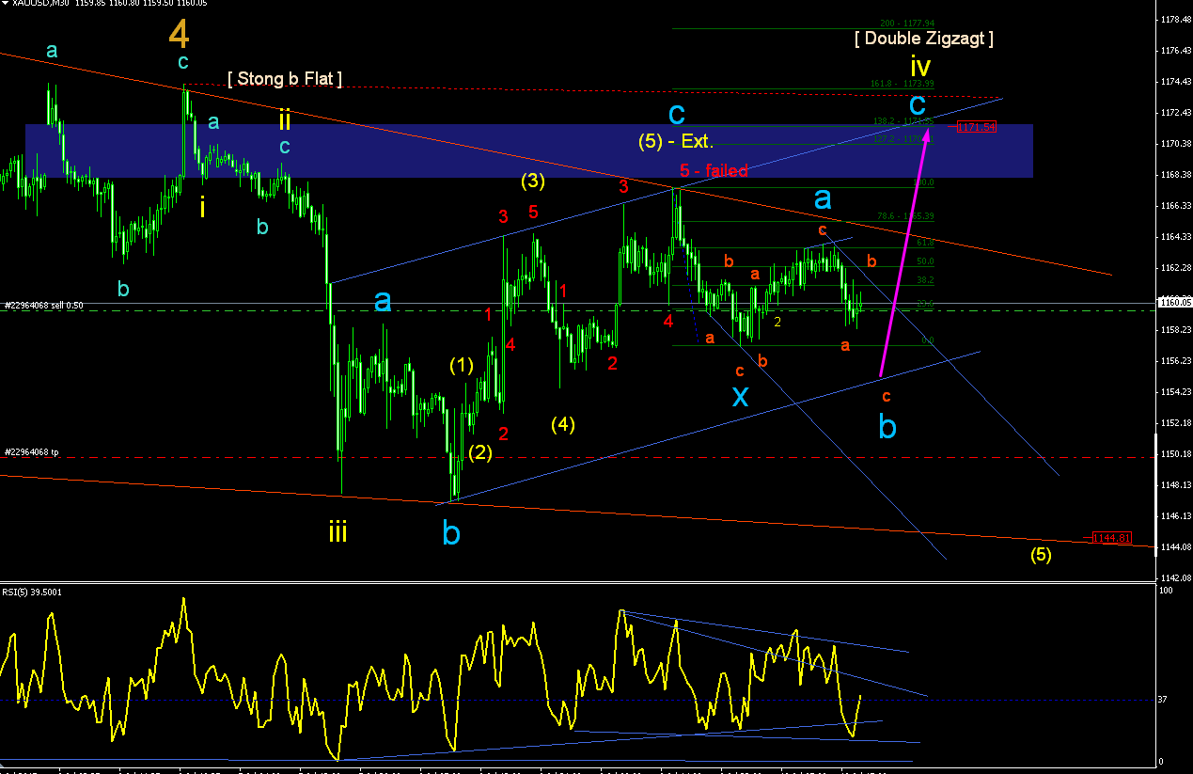The width and height of the screenshot is (1193, 774).
Task: Select the red "5 - failed" annotation
Action: point(714,170)
